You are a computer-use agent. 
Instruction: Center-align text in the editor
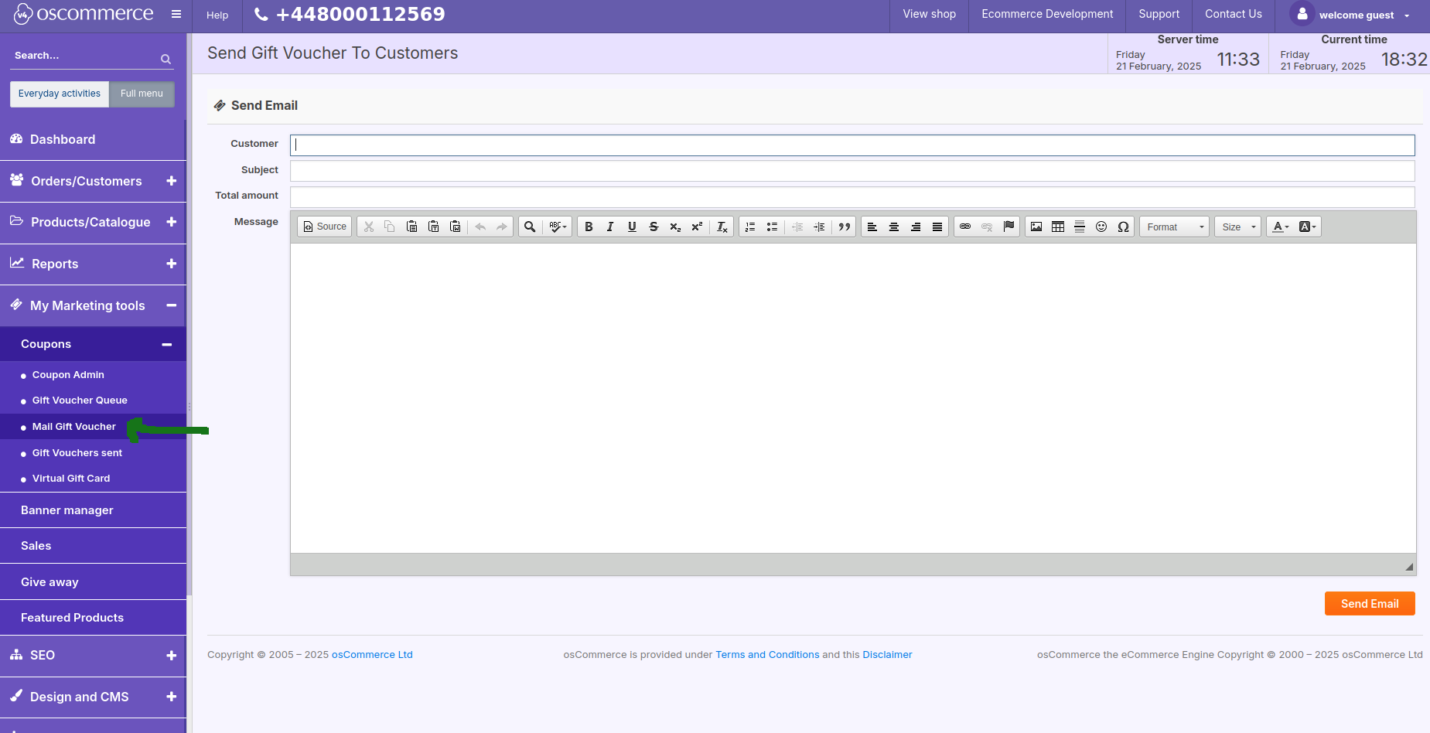[x=894, y=227]
